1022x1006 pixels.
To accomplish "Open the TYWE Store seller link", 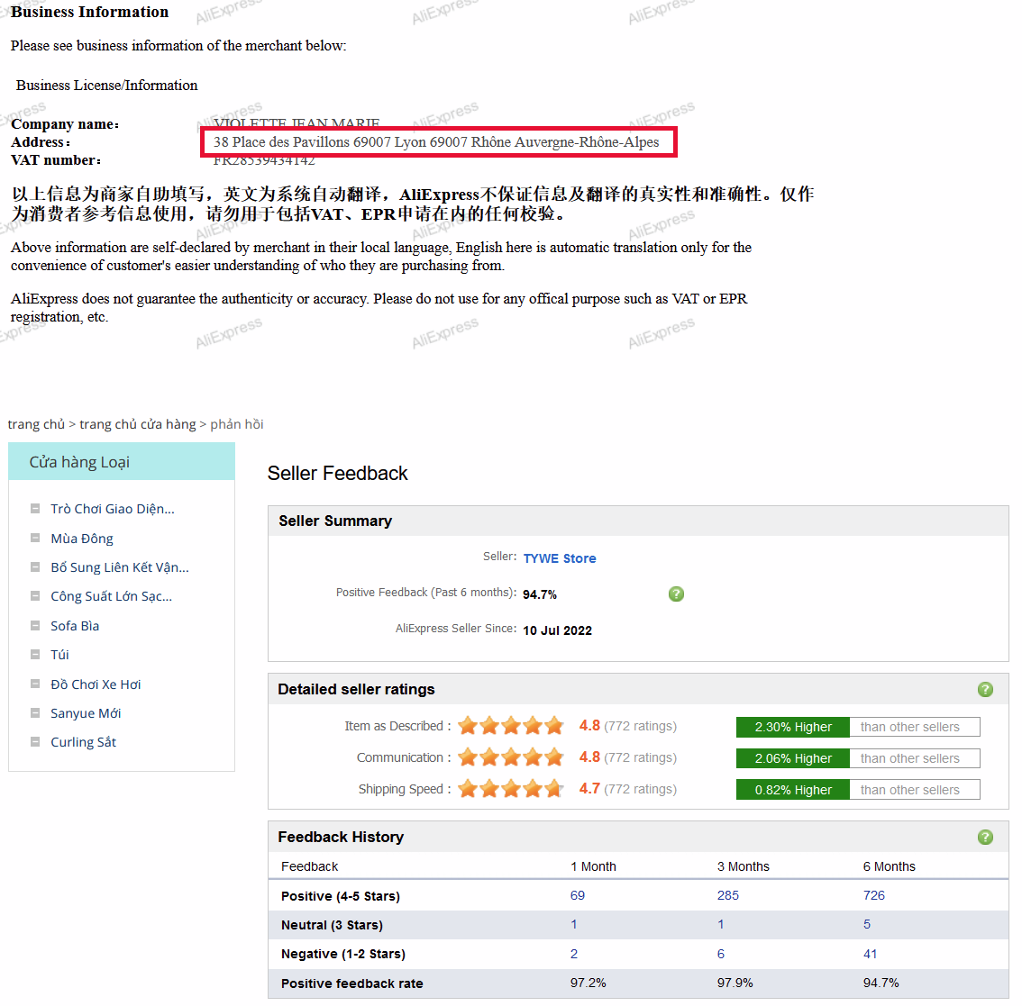I will click(x=560, y=558).
